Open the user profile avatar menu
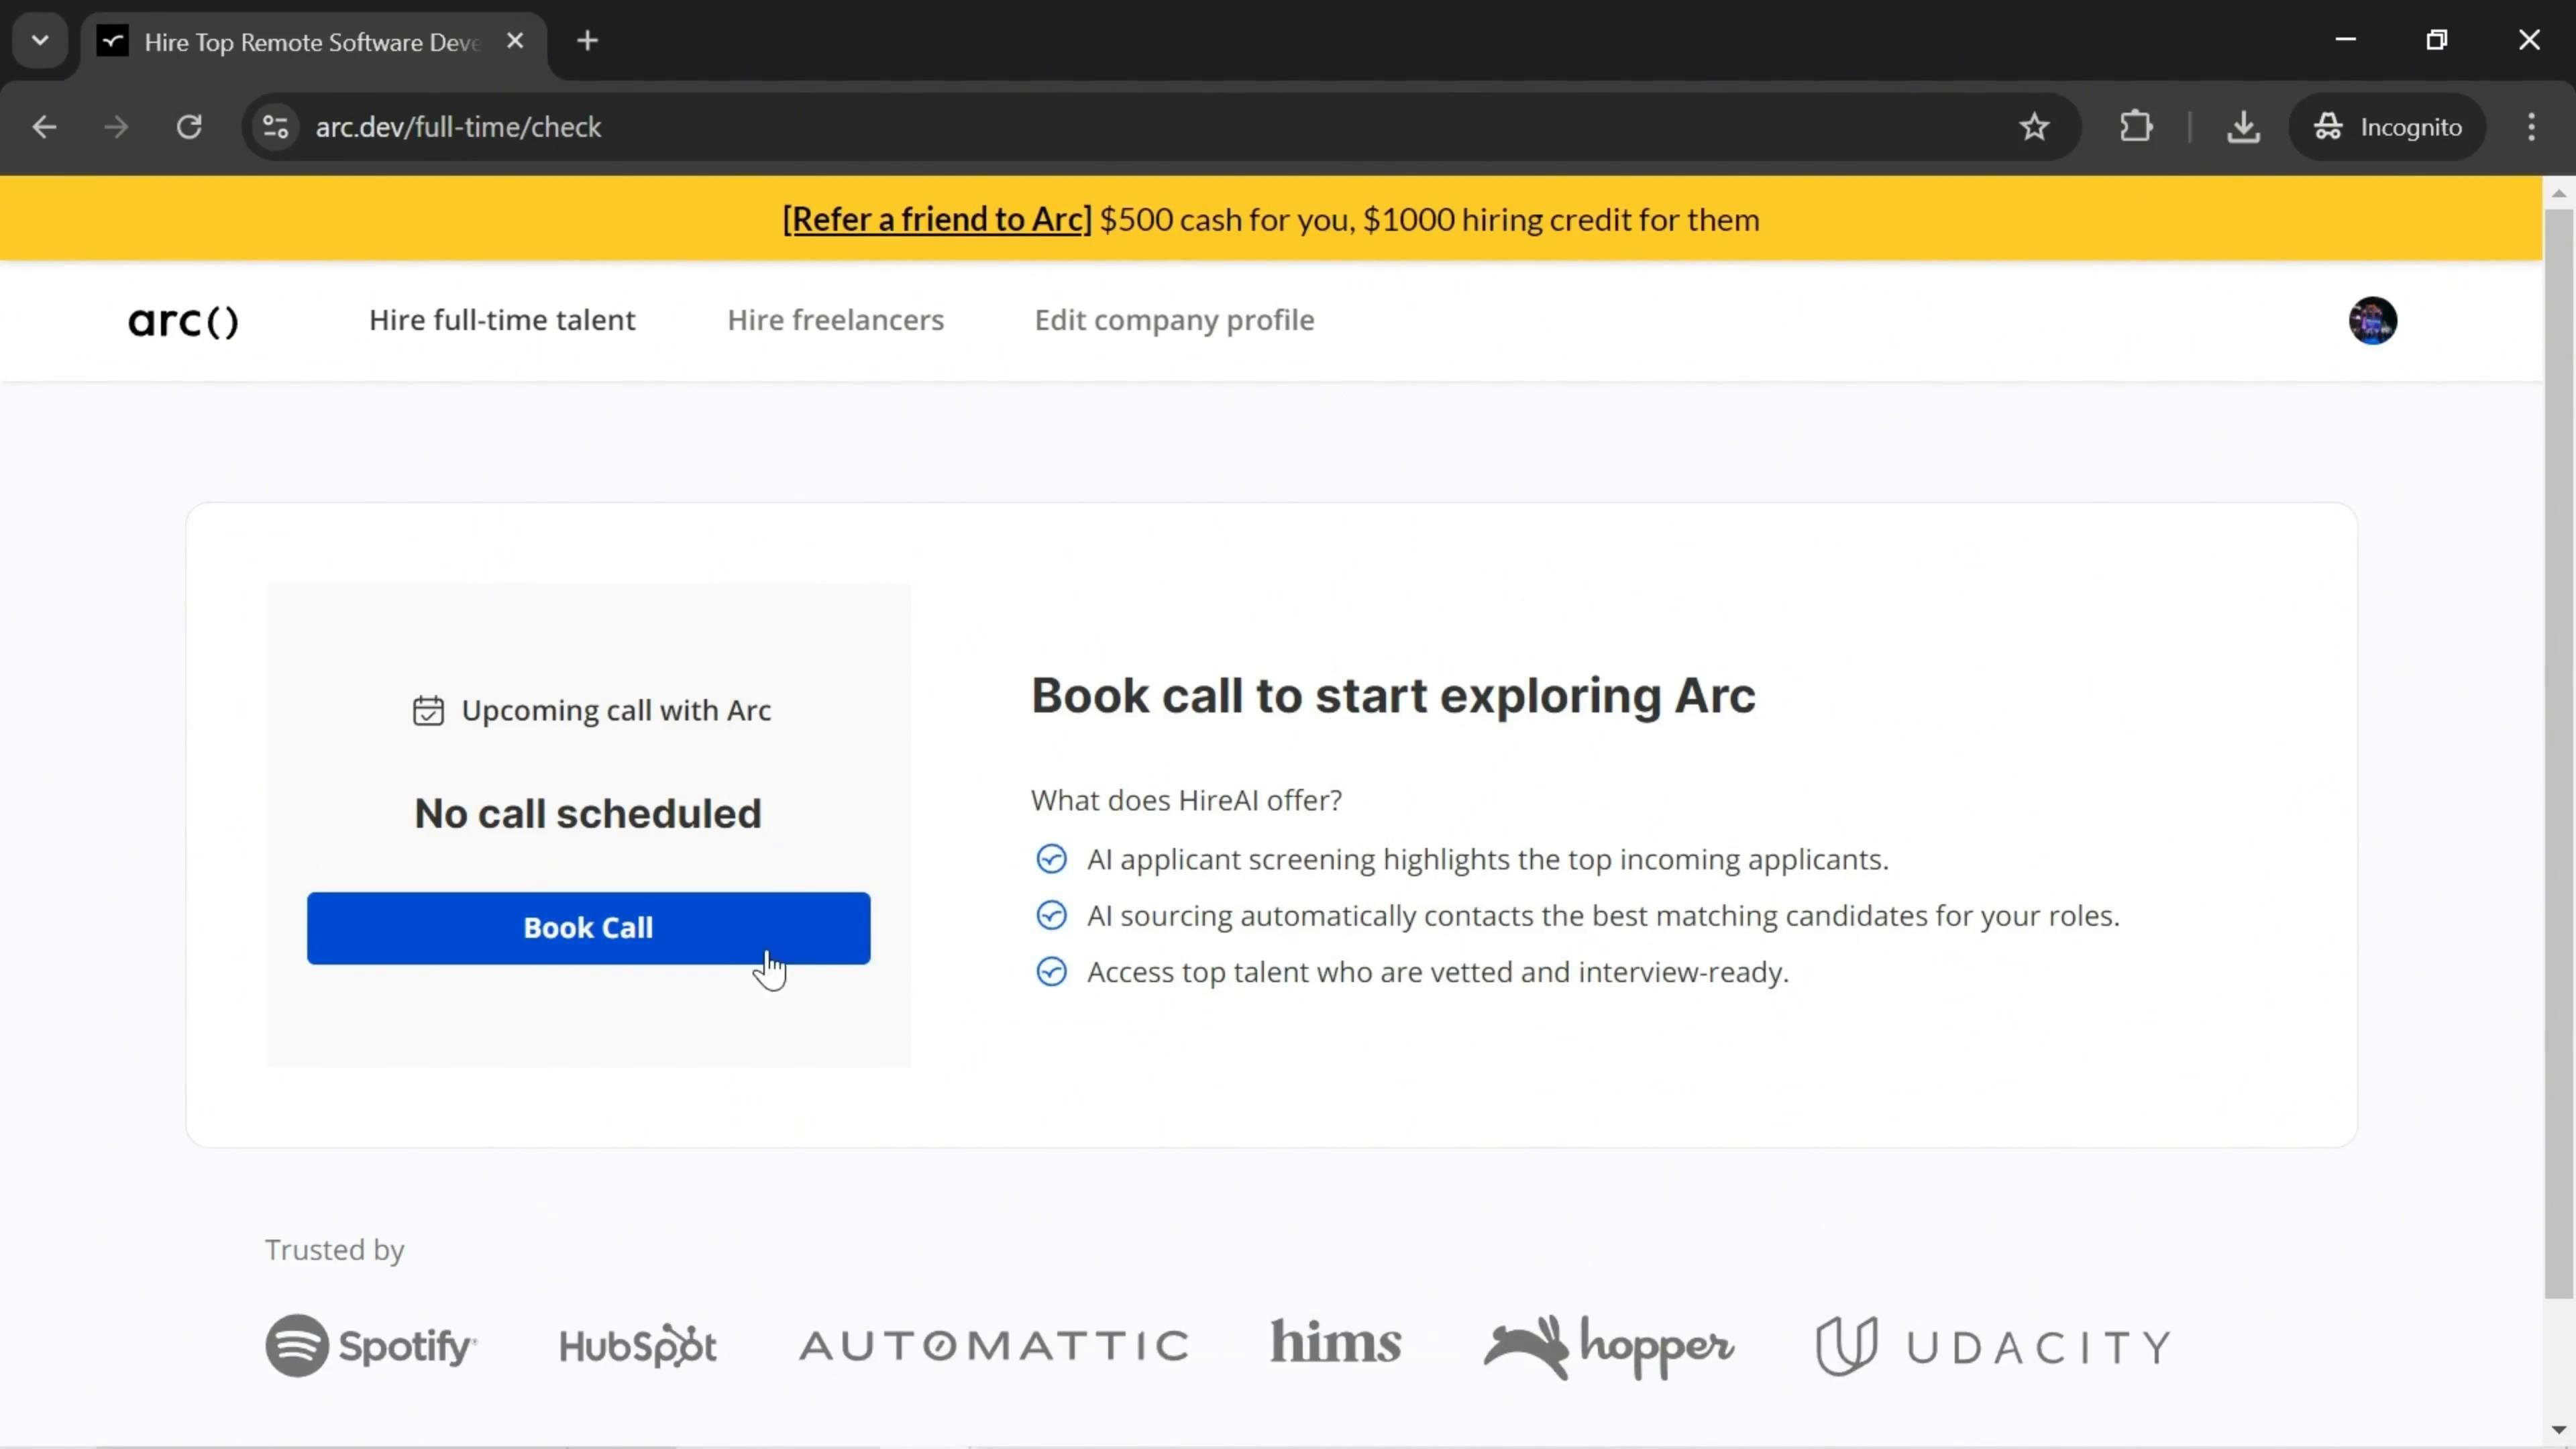Viewport: 2576px width, 1449px height. [x=2372, y=321]
